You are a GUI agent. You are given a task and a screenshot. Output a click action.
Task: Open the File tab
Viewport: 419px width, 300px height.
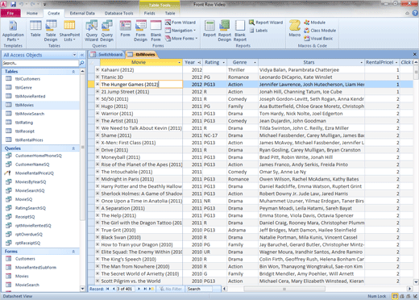[x=10, y=13]
